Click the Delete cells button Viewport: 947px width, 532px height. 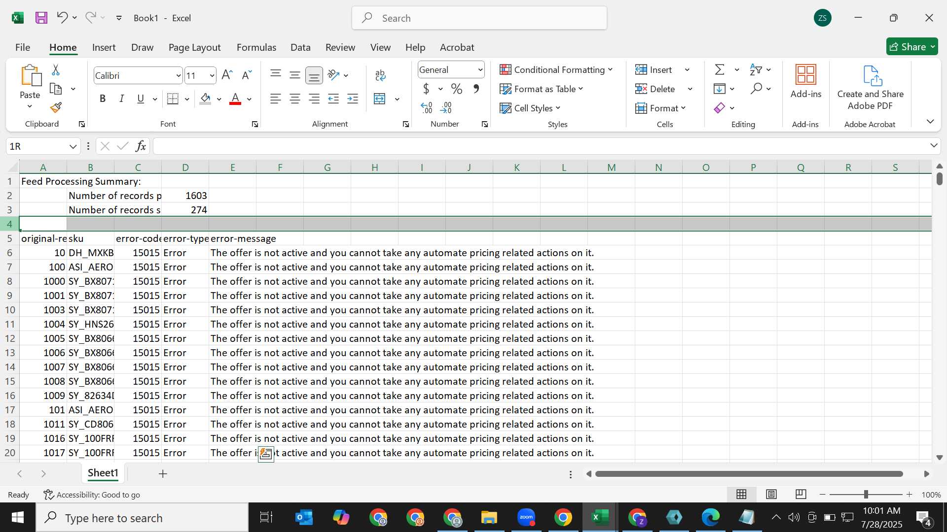(x=655, y=89)
